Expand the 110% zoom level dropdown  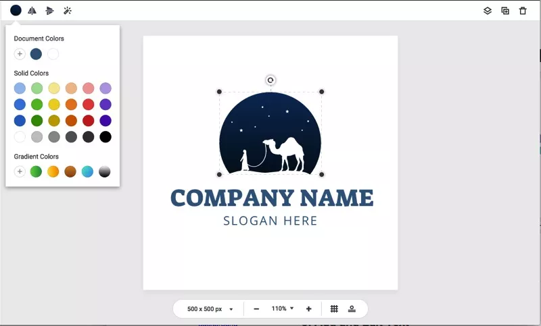tap(283, 308)
